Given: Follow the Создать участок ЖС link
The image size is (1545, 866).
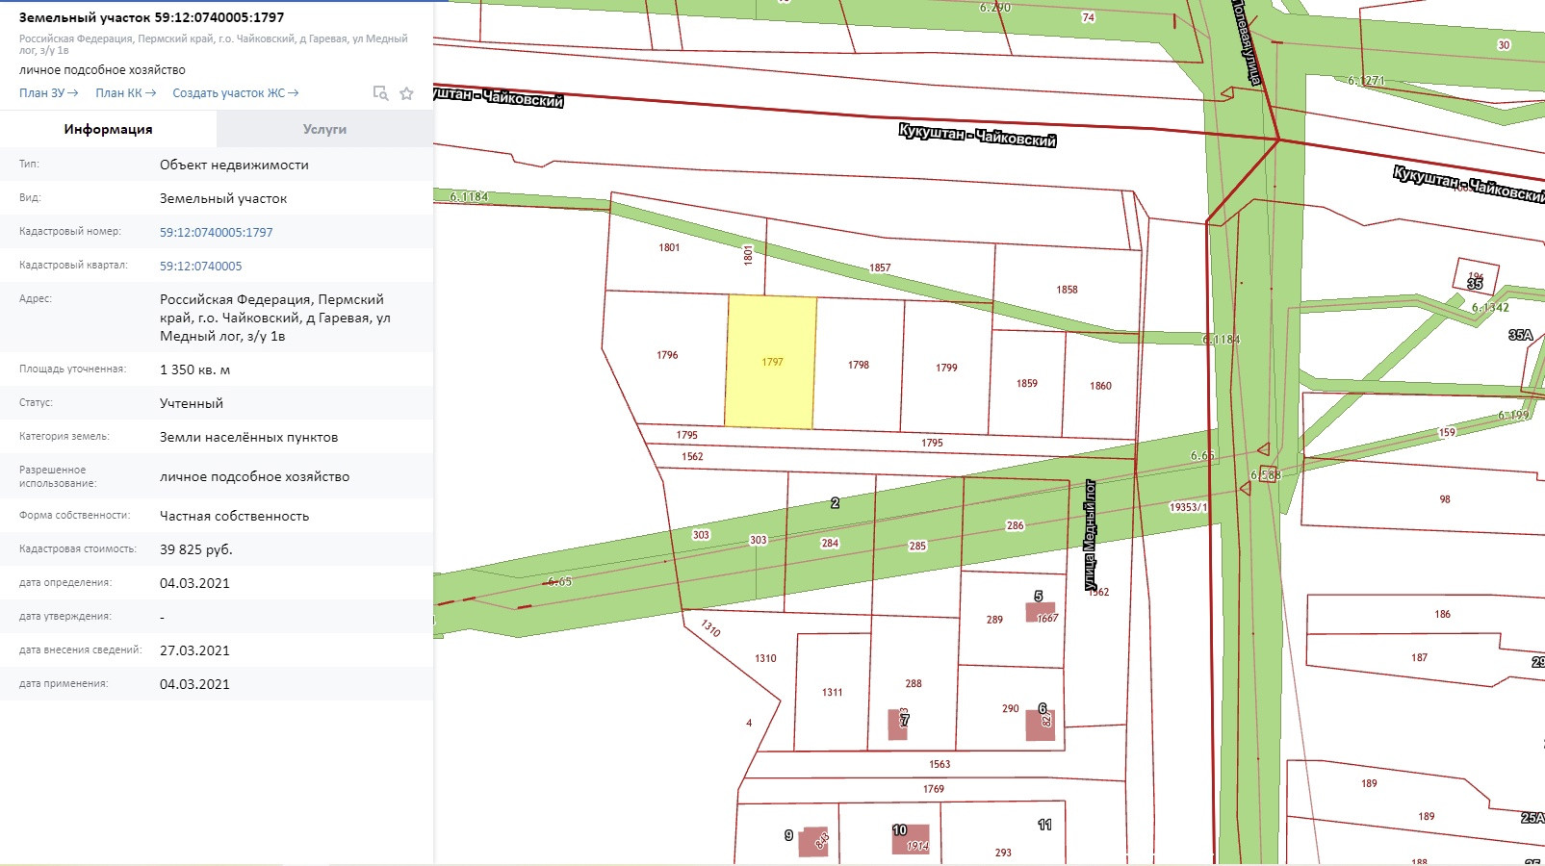Looking at the screenshot, I should (236, 93).
